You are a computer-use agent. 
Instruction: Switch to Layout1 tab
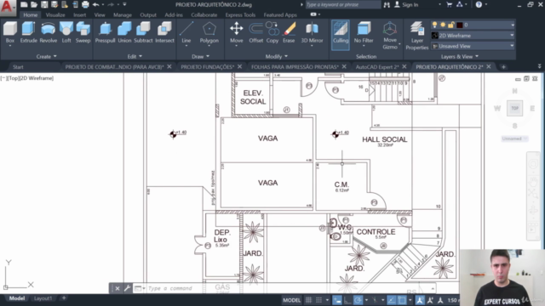click(43, 298)
